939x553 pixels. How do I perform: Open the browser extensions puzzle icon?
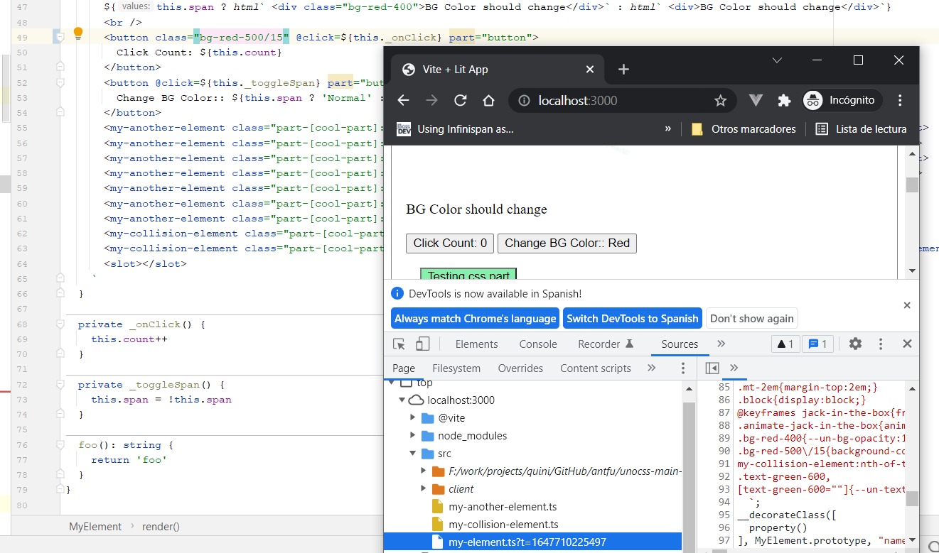click(x=784, y=101)
